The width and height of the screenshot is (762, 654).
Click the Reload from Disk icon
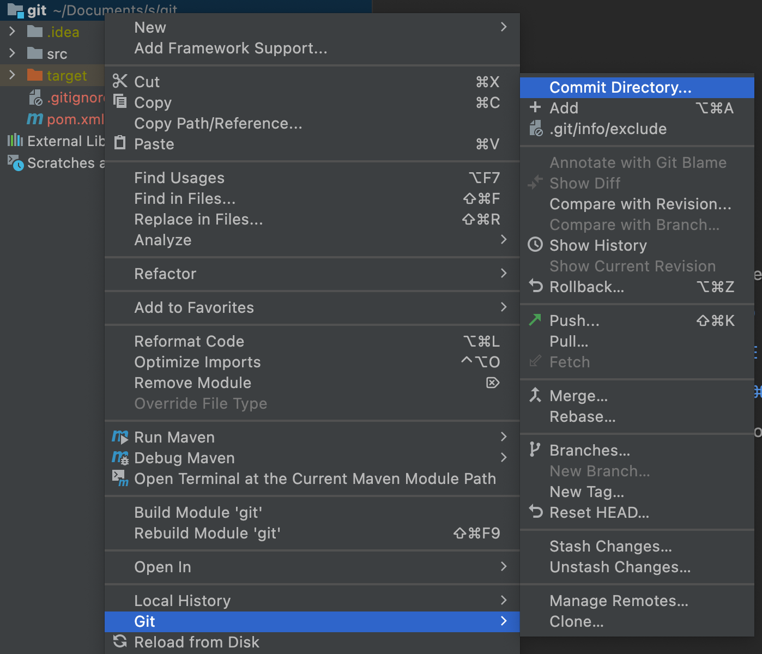tap(120, 641)
